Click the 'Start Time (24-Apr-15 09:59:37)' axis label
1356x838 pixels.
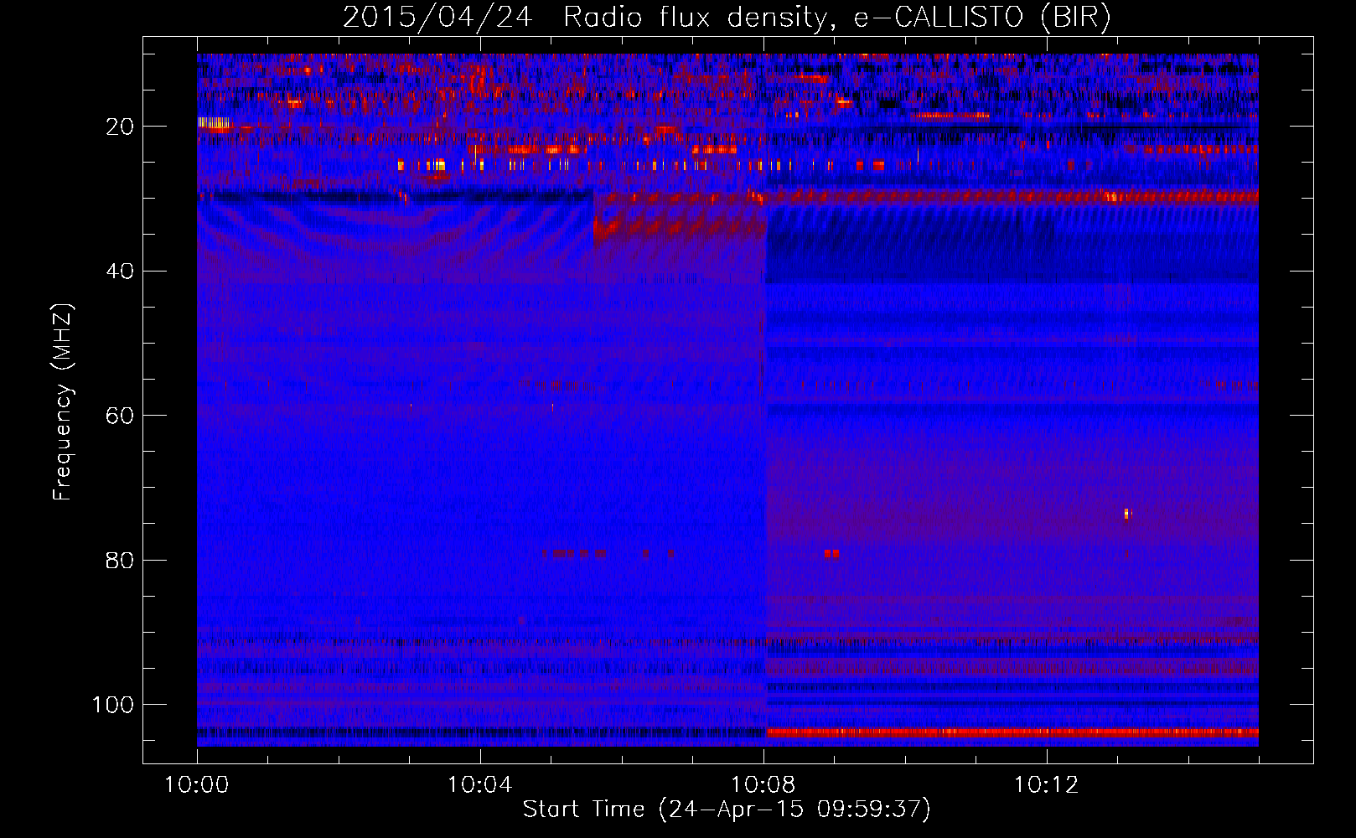point(727,810)
